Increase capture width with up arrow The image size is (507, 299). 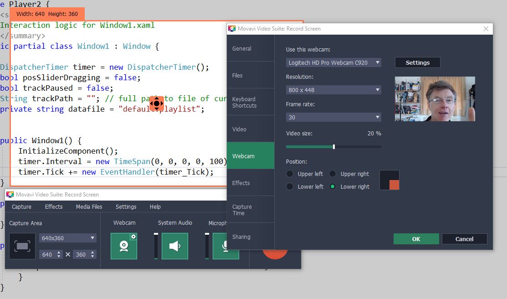[58, 253]
